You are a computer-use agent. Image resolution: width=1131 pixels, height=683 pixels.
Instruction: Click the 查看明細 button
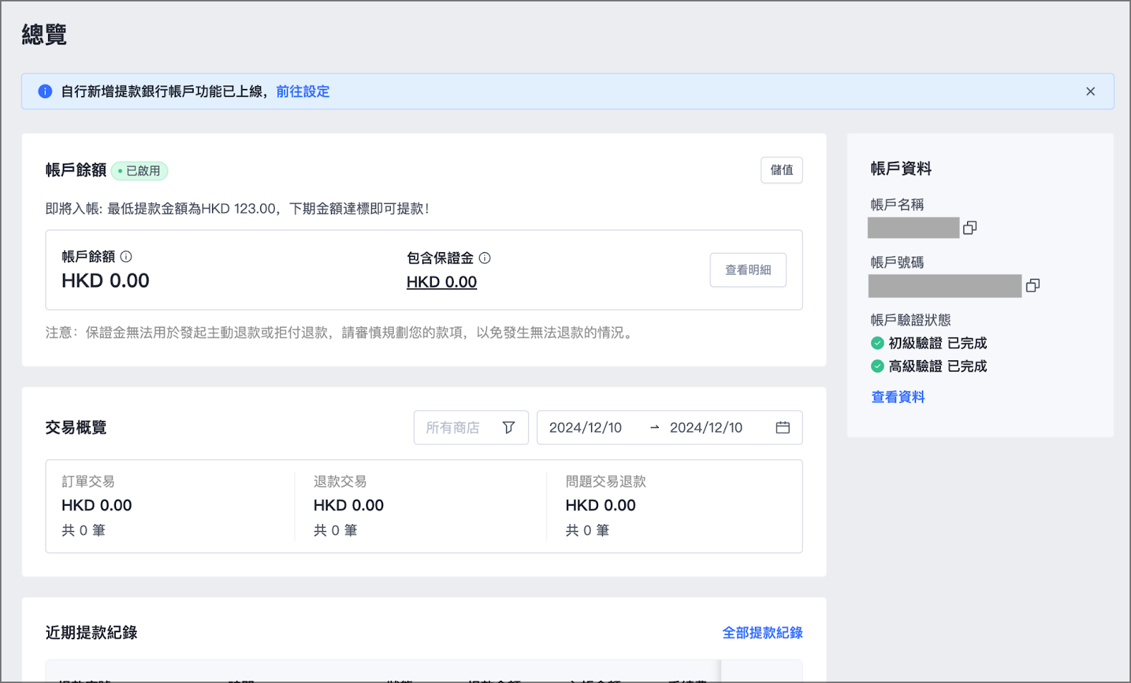(x=748, y=270)
